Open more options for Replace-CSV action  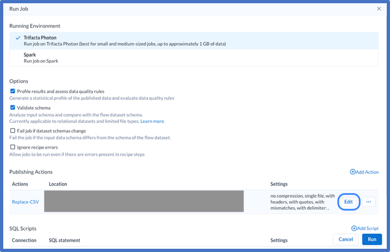[x=368, y=202]
